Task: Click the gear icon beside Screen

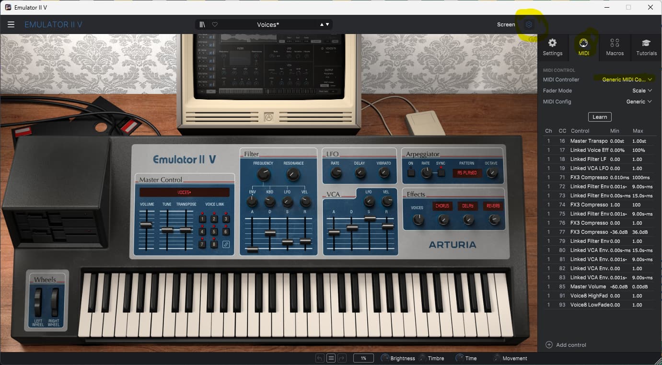Action: click(529, 24)
